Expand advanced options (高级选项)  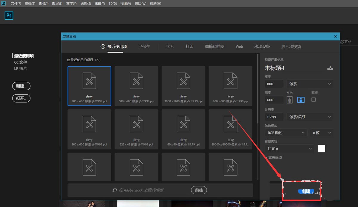[x=273, y=158]
